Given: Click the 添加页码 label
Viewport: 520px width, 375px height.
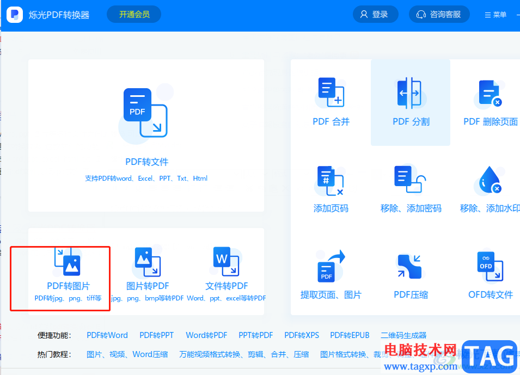Looking at the screenshot, I should (331, 208).
